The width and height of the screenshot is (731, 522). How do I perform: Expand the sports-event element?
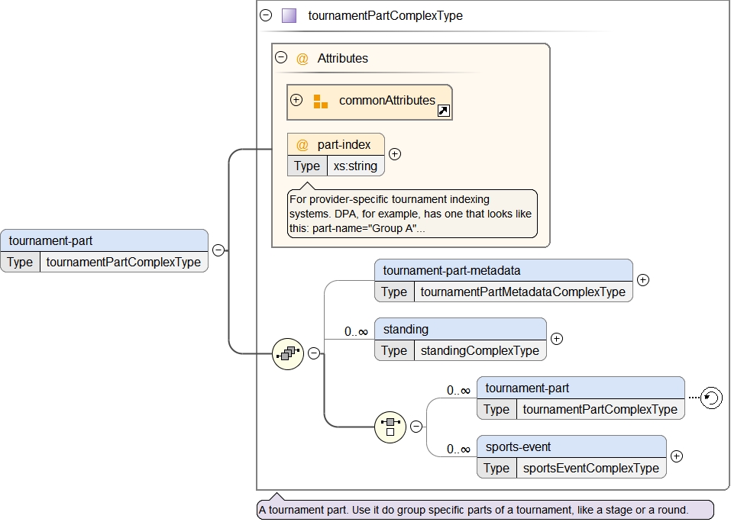(x=676, y=456)
